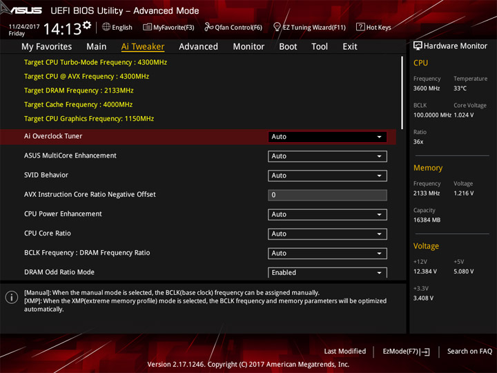497x373 pixels.
Task: Click the MyFavorite list icon
Action: coord(147,27)
